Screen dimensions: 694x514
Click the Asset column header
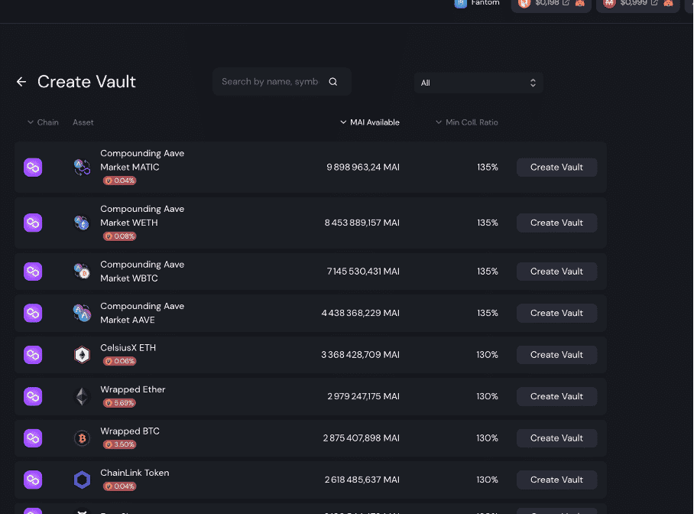coord(83,122)
